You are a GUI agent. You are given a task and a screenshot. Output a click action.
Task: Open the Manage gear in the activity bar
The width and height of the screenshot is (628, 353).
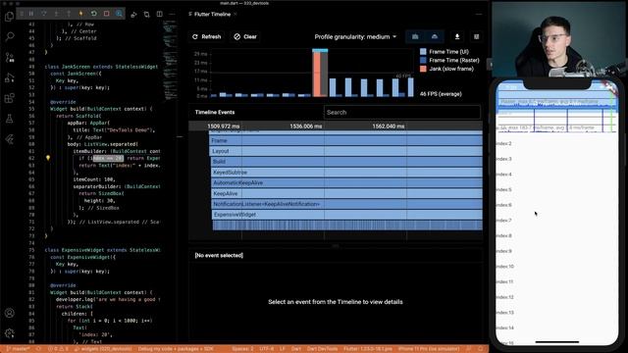pyautogui.click(x=9, y=333)
